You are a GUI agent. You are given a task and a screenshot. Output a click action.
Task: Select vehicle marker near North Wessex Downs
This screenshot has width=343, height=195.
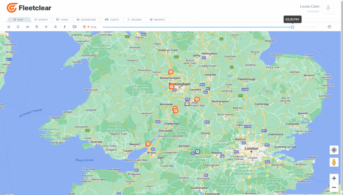198,151
